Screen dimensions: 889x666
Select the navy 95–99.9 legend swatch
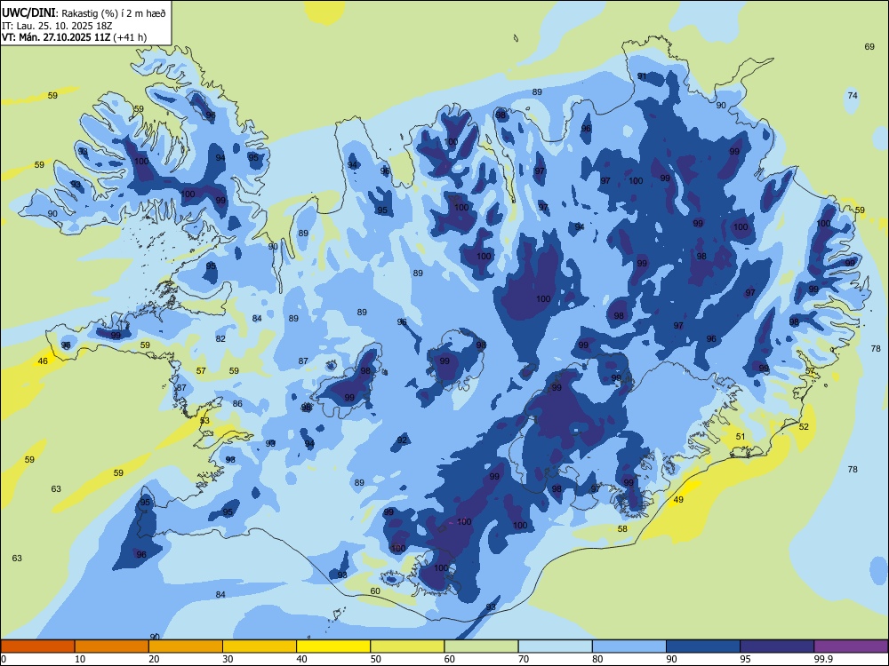point(777,646)
